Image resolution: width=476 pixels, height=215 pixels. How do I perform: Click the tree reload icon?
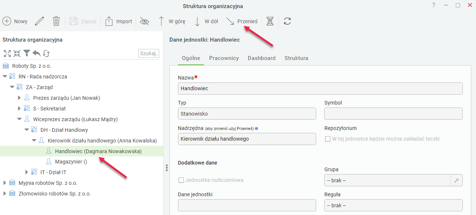[46, 53]
